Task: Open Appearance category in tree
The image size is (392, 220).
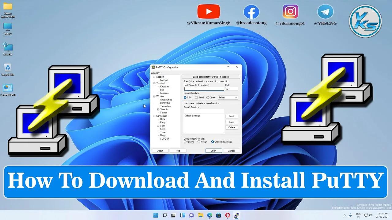Action: coord(166,100)
